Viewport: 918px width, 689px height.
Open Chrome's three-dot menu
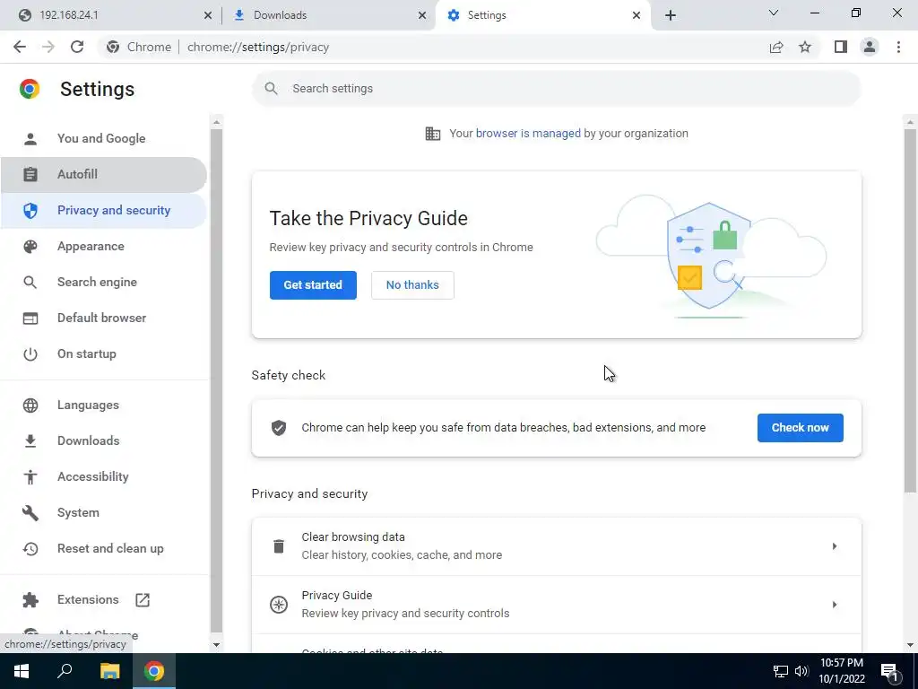pyautogui.click(x=898, y=47)
